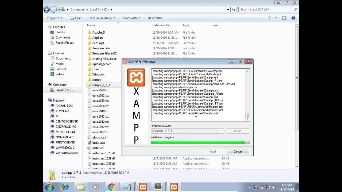The width and height of the screenshot is (342, 192).
Task: Select the AppServ folder icon
Action: point(89,38)
